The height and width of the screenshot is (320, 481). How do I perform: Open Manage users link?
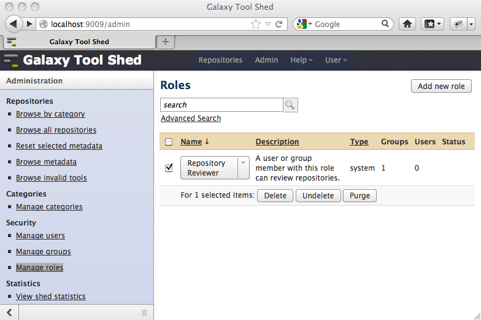point(40,236)
